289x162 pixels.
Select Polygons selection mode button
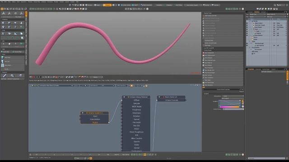107,5
